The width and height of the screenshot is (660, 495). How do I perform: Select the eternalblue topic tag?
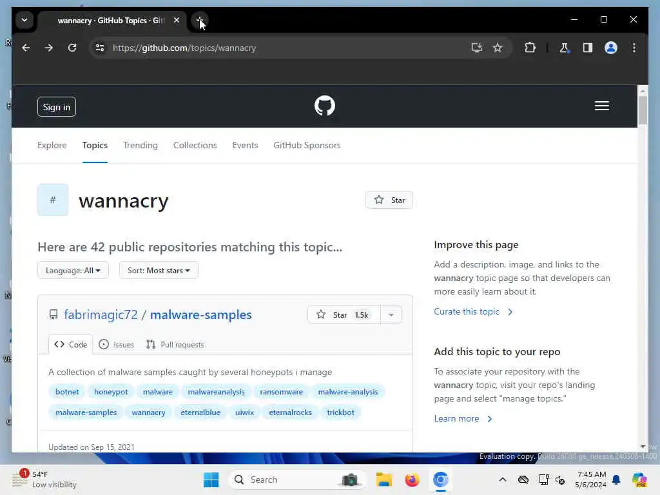click(200, 412)
